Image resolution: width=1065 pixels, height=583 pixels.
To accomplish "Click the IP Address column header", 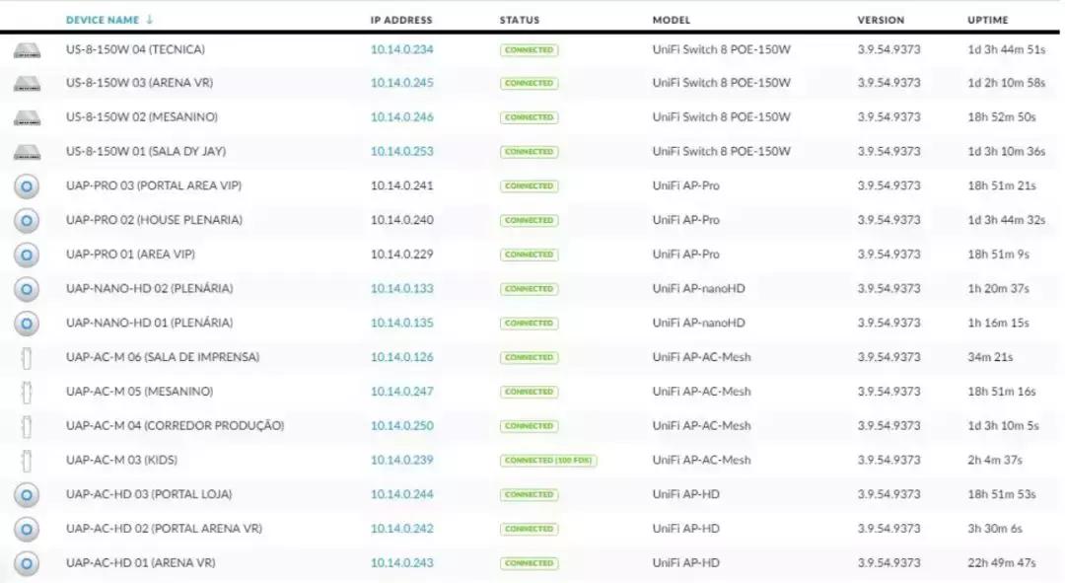I will click(x=401, y=20).
